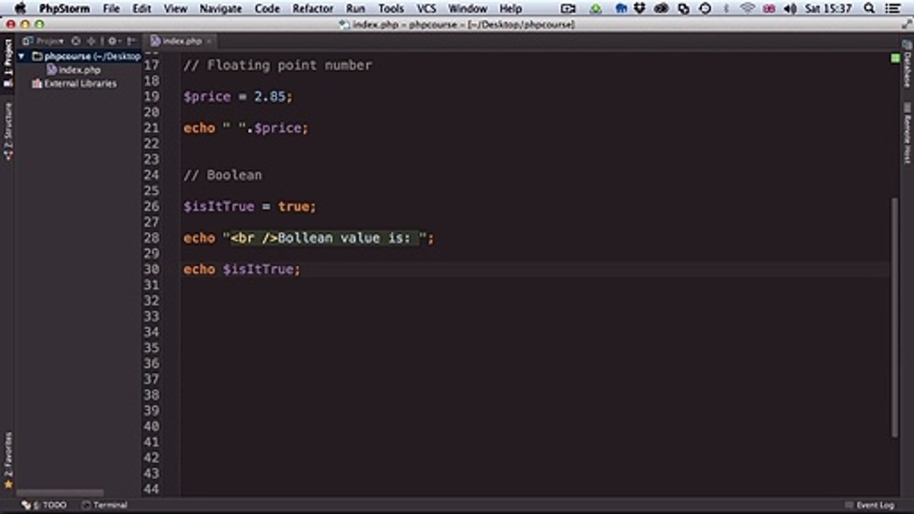Open the Wi-Fi status menu
Image resolution: width=914 pixels, height=514 pixels.
[x=748, y=9]
